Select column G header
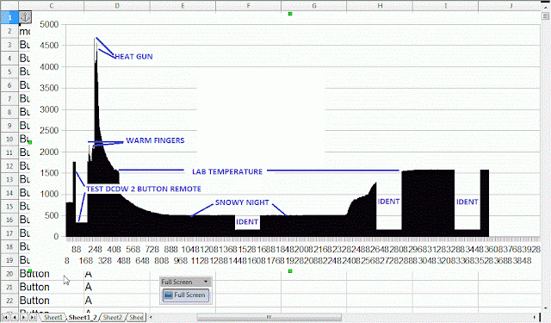The width and height of the screenshot is (551, 323). tap(313, 6)
